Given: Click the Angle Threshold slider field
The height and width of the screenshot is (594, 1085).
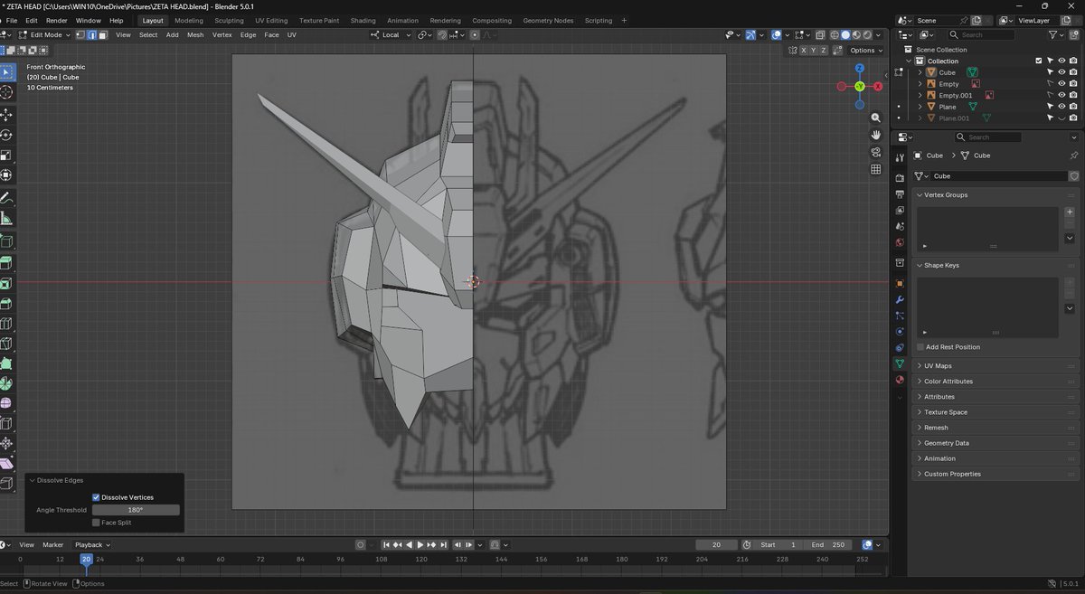Looking at the screenshot, I should [x=136, y=510].
